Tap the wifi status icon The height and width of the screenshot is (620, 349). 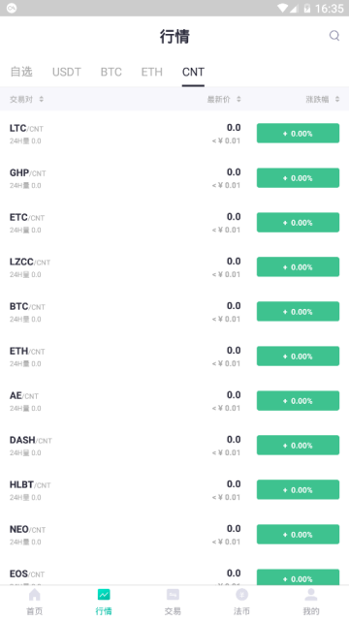coord(282,8)
